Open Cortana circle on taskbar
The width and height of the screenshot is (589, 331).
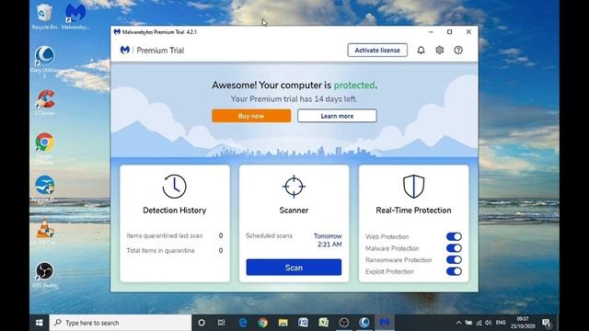pyautogui.click(x=202, y=323)
